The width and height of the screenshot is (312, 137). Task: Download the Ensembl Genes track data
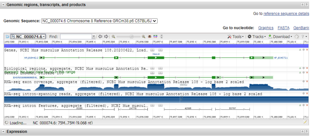pyautogui.click(x=300, y=73)
